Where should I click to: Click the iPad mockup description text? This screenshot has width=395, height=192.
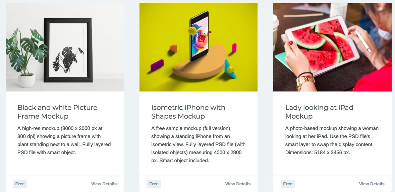coord(332,140)
